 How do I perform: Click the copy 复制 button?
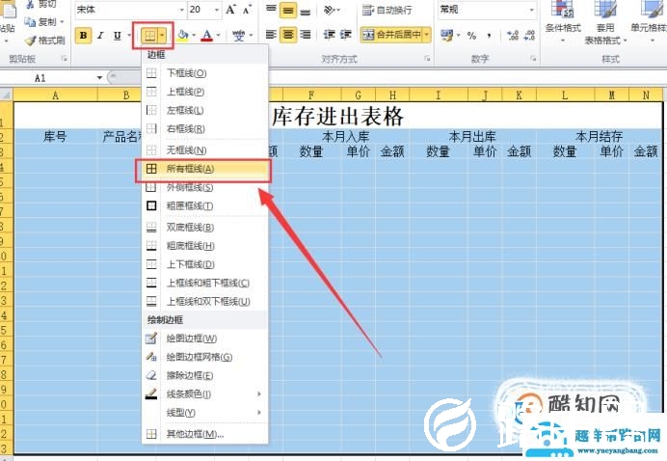point(41,22)
